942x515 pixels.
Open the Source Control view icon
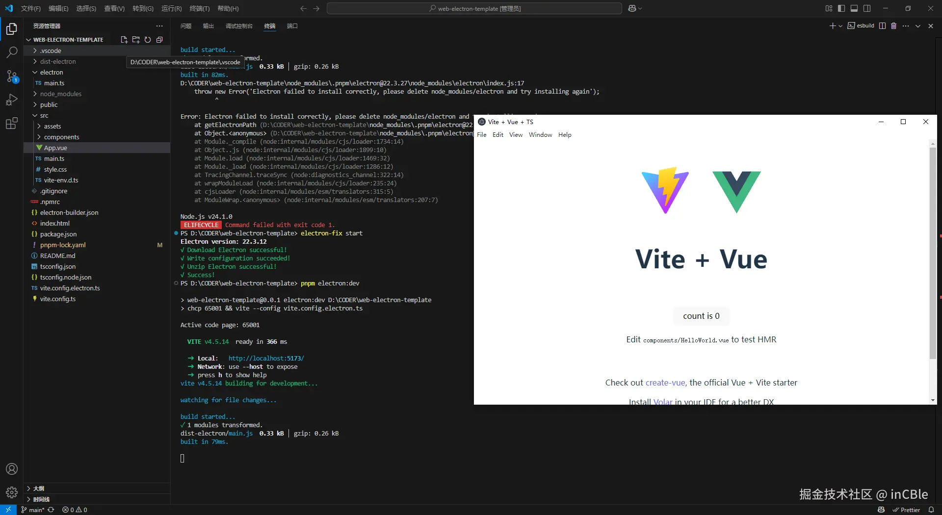pyautogui.click(x=12, y=76)
